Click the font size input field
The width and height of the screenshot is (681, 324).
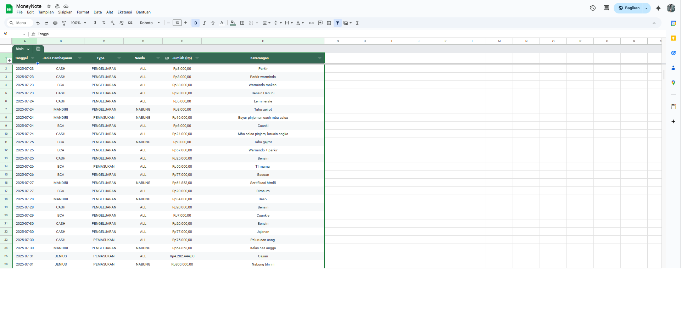coord(177,23)
